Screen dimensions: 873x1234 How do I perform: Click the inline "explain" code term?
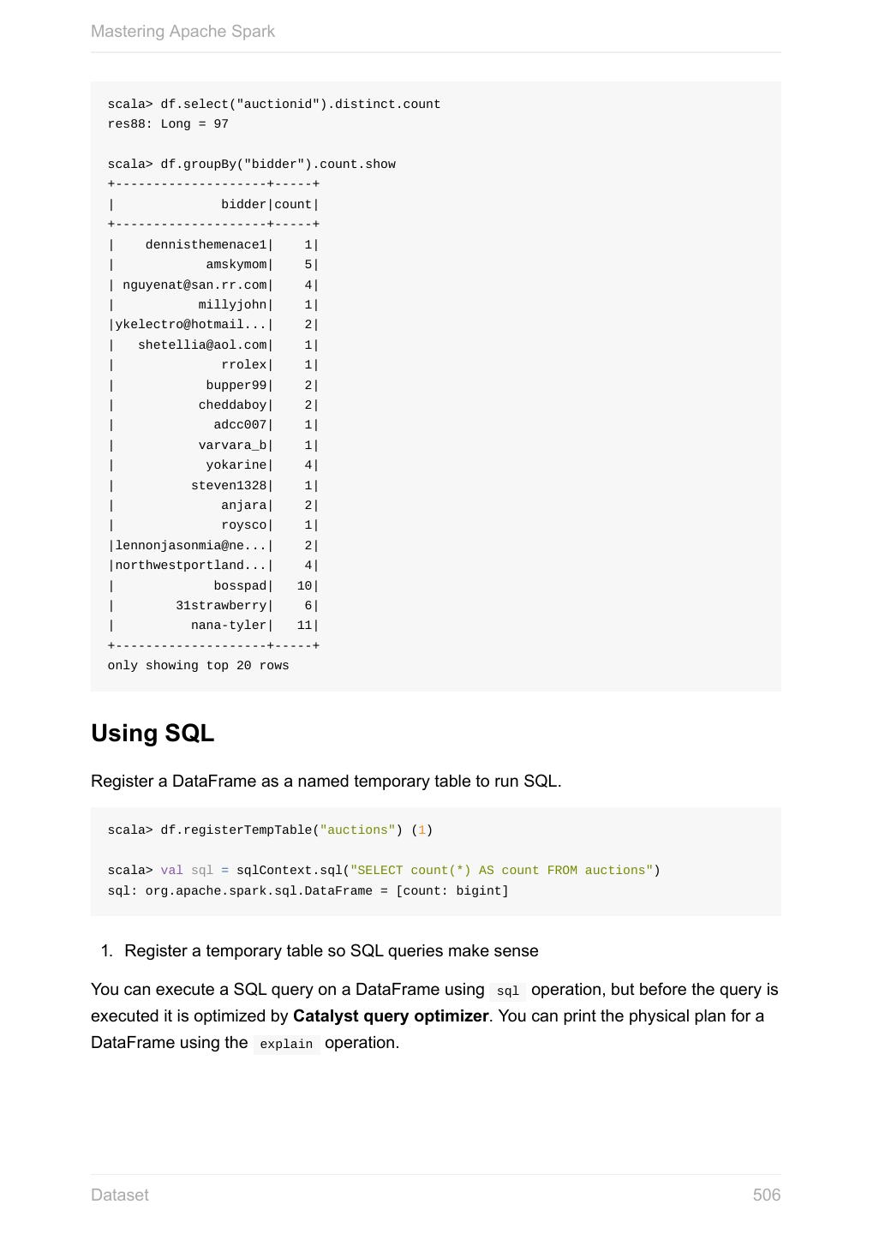coord(286,1044)
